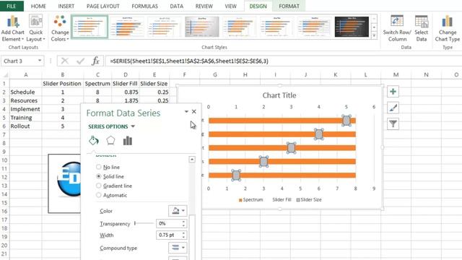Open the Format Data Series pane options arrow
The height and width of the screenshot is (260, 462).
coord(186,112)
